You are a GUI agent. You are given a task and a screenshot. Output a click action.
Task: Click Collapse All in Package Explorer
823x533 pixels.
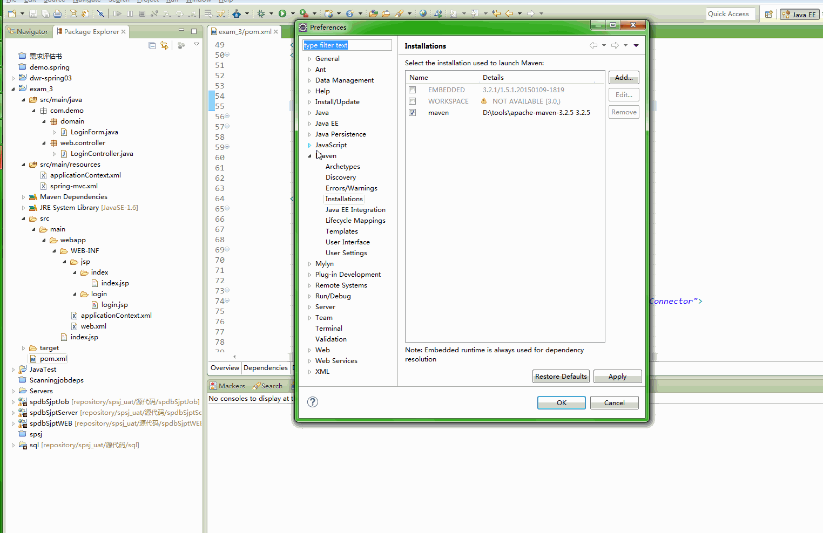click(152, 46)
